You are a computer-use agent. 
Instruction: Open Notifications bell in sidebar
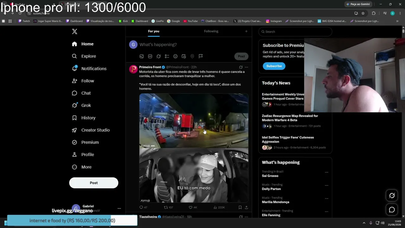89,68
